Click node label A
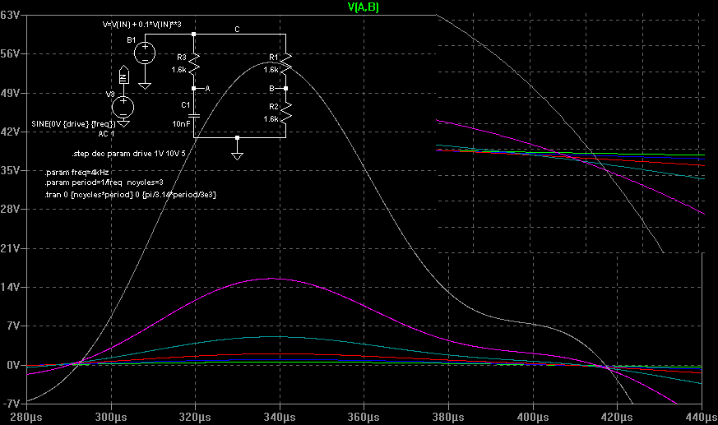The width and height of the screenshot is (718, 425). [x=207, y=88]
